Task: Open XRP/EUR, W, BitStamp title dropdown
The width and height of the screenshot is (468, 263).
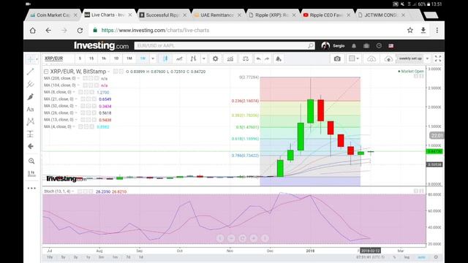Action: coord(109,72)
